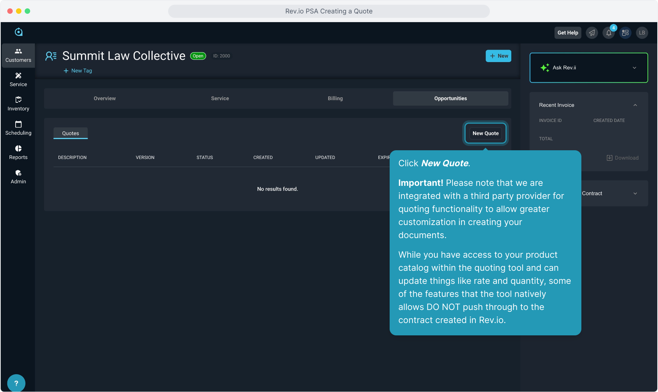Open the LB user profile avatar
Screen dimensions: 658x392
642,33
